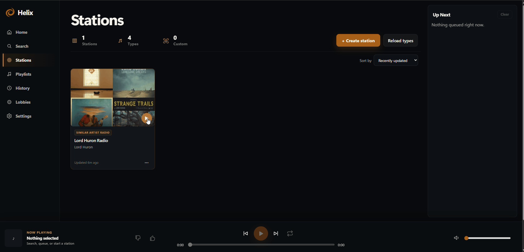Viewport: 524px width, 252px height.
Task: Click the now playing music note artwork
Action: [x=13, y=238]
